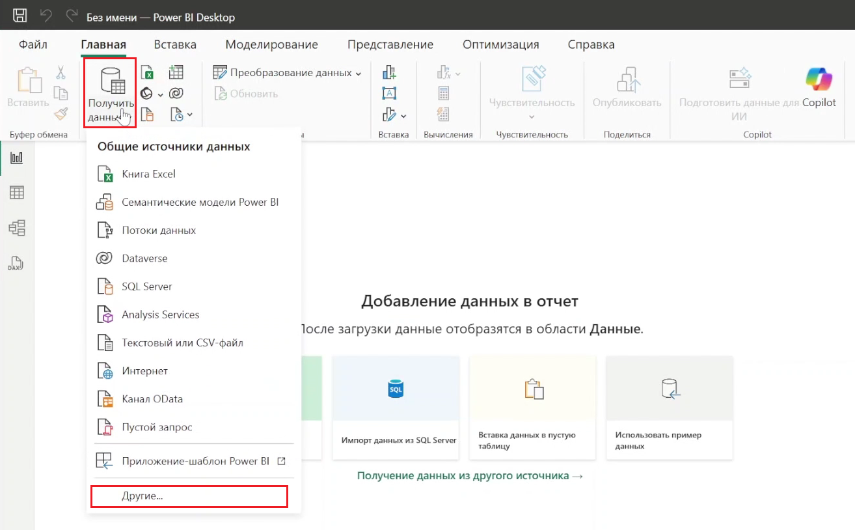Click Импорт данных из SQL Server card
Image resolution: width=855 pixels, height=530 pixels.
[396, 408]
